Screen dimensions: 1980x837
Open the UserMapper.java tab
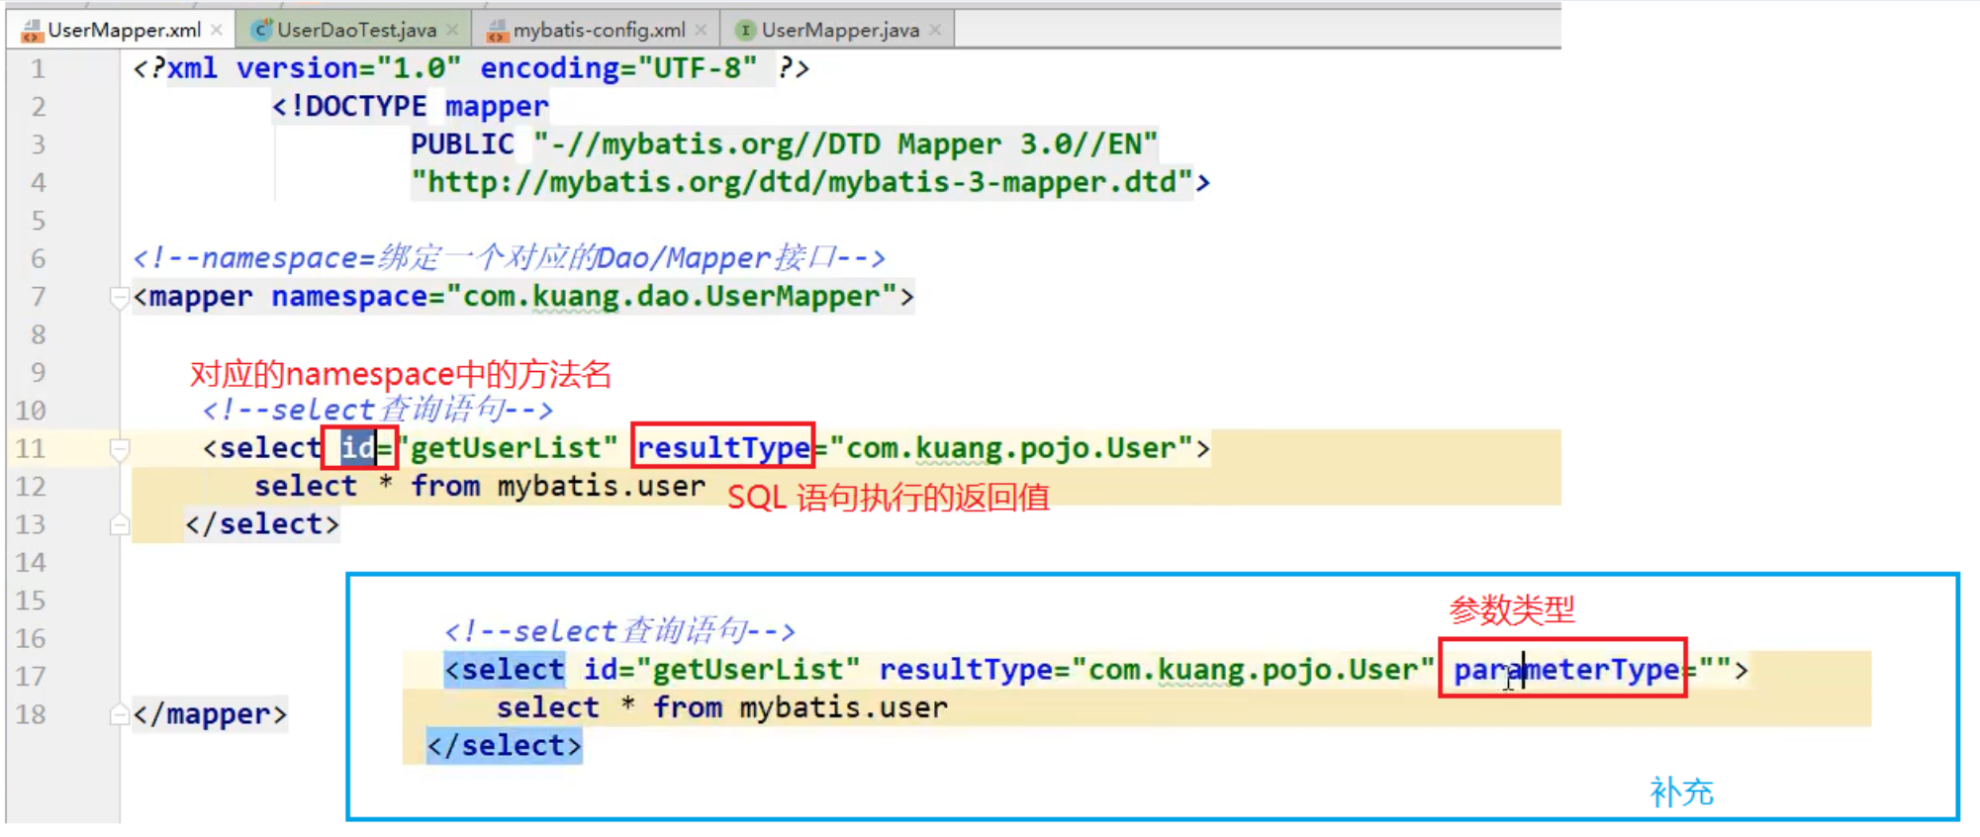coord(840,30)
